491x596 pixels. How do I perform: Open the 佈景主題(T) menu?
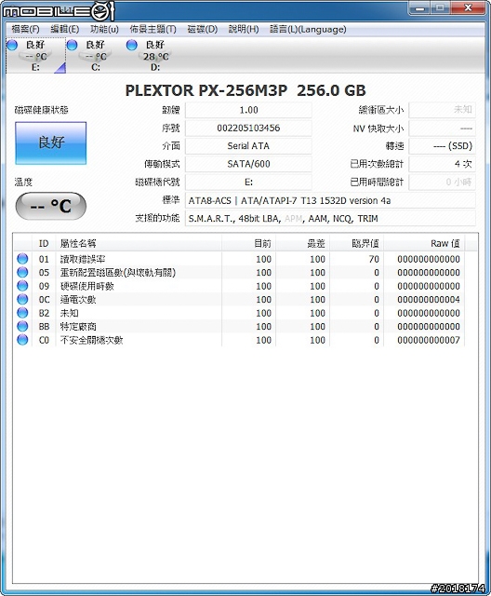click(x=153, y=29)
